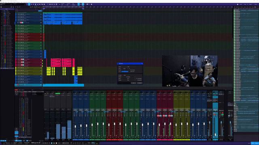Select the highlighted cyan track header at bottom
Screen dimensions: 259x145
[29, 85]
